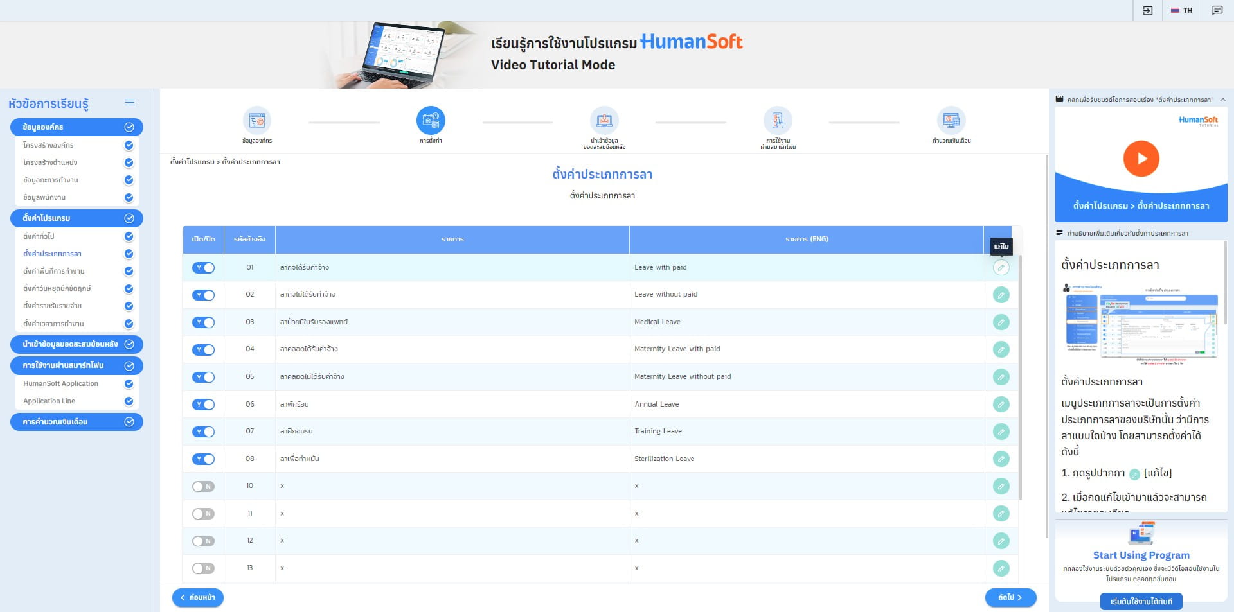The image size is (1234, 612).
Task: Click the exit icon in top bar
Action: [x=1147, y=10]
